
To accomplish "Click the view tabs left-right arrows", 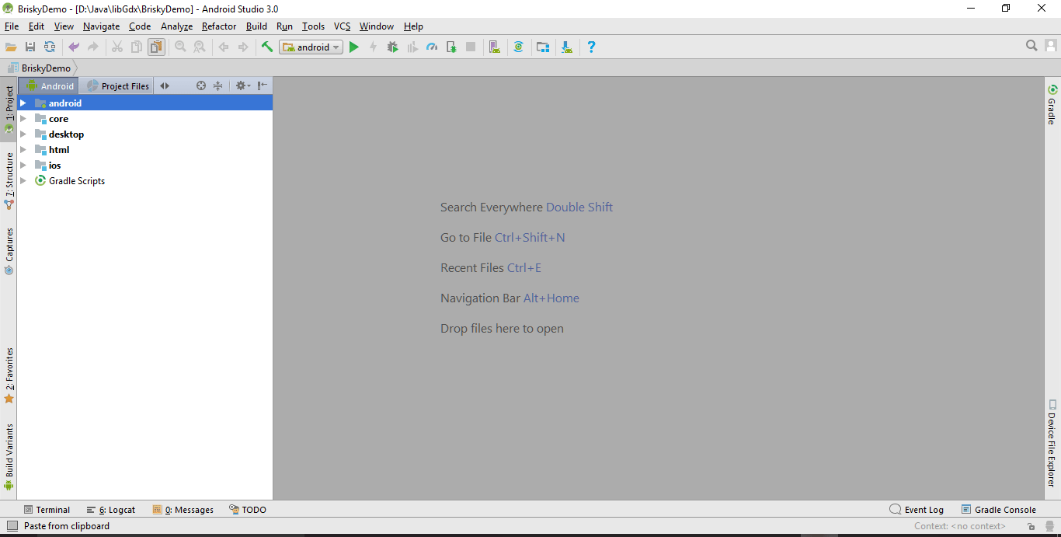I will pos(165,86).
